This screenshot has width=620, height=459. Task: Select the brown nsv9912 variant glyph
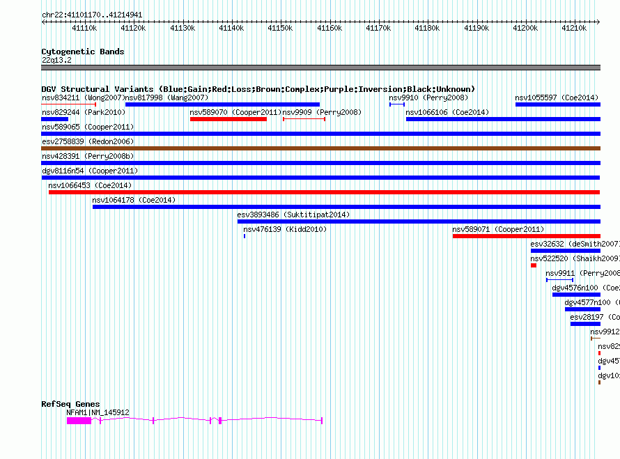coord(596,339)
